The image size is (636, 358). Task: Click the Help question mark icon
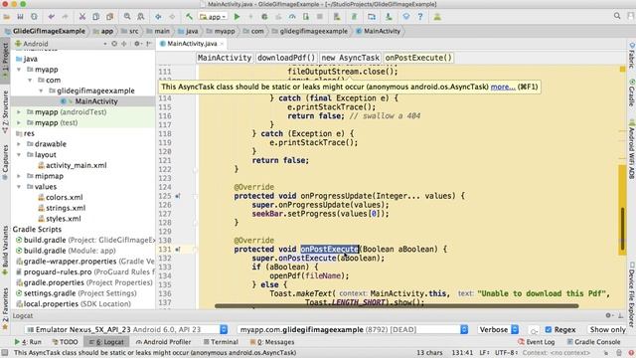pyautogui.click(x=420, y=17)
